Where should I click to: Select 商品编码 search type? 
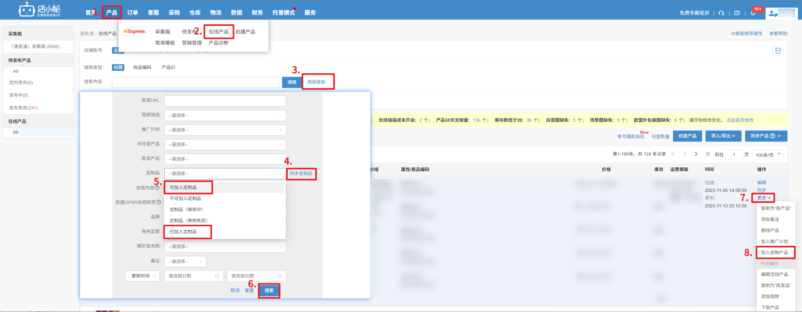[x=142, y=67]
